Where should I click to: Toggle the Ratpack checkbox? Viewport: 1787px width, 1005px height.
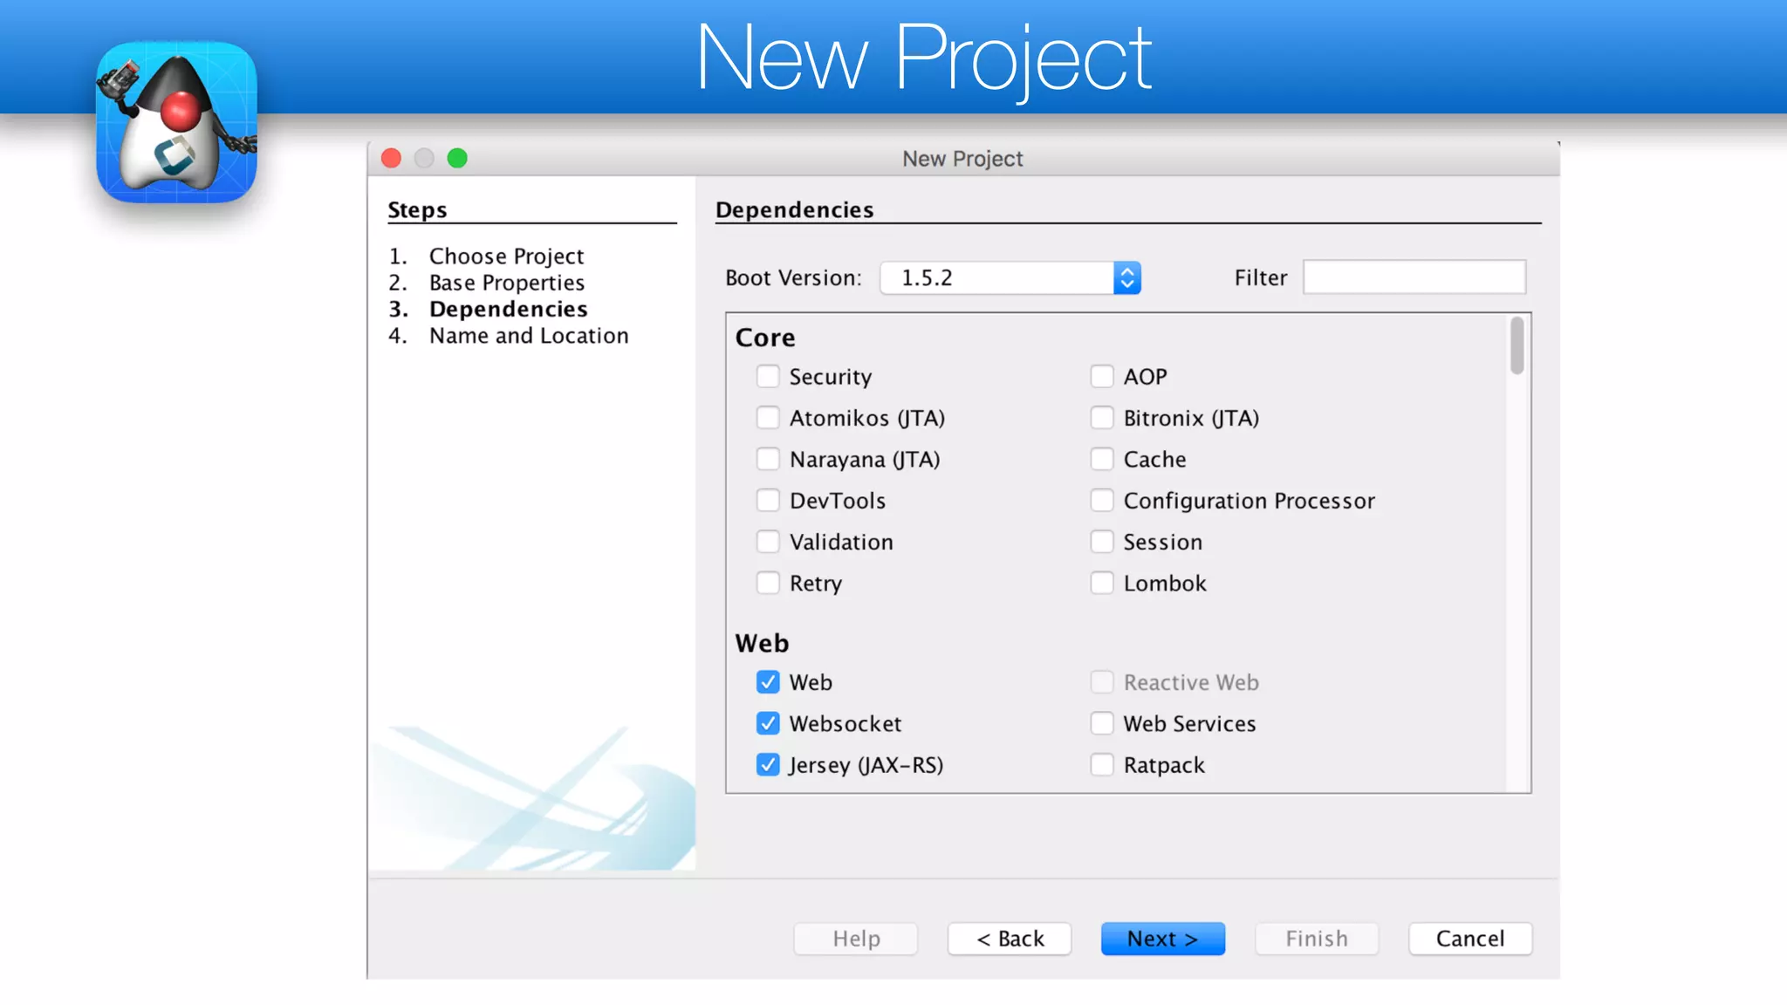(x=1102, y=765)
